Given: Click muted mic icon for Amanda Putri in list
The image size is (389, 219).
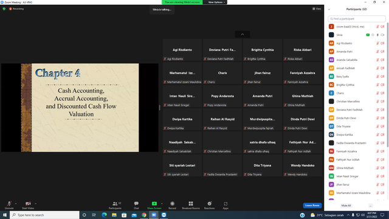Looking at the screenshot, I should pyautogui.click(x=377, y=52).
